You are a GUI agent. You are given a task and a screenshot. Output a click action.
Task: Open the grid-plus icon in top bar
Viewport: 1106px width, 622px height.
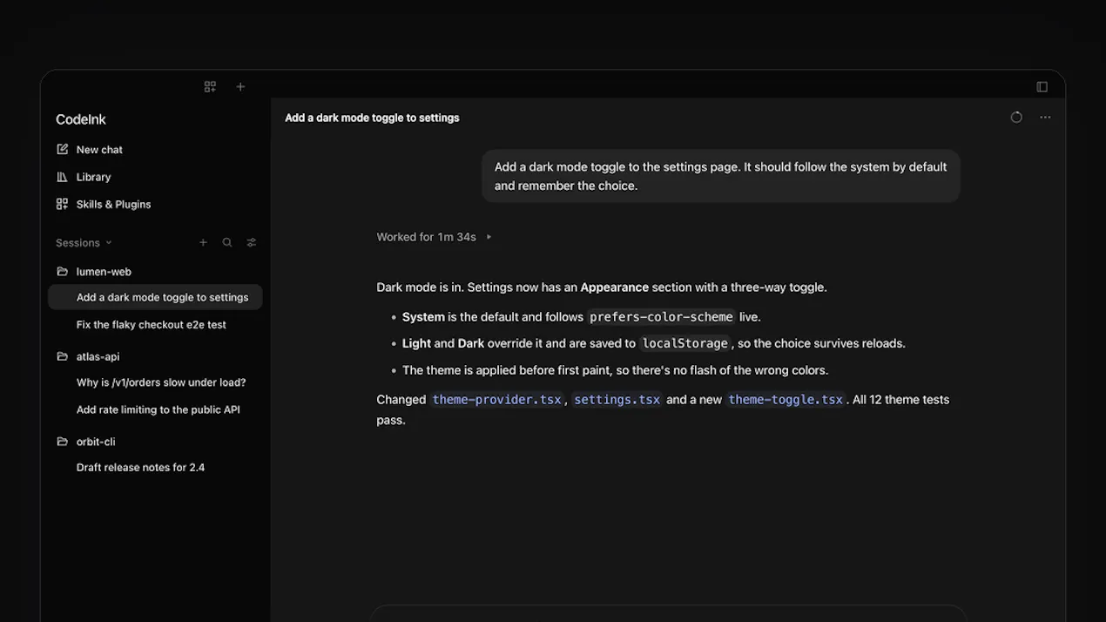(x=210, y=86)
